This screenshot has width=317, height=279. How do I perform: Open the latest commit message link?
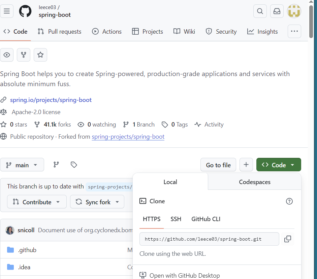(x=85, y=230)
